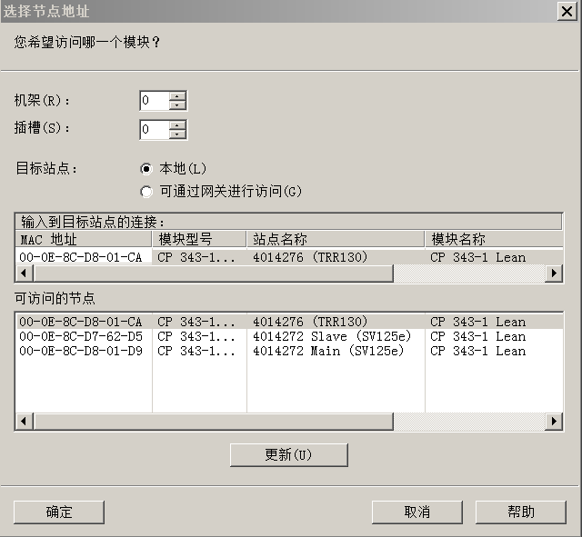
Task: Click right scroll arrow of connection table
Action: (x=554, y=273)
